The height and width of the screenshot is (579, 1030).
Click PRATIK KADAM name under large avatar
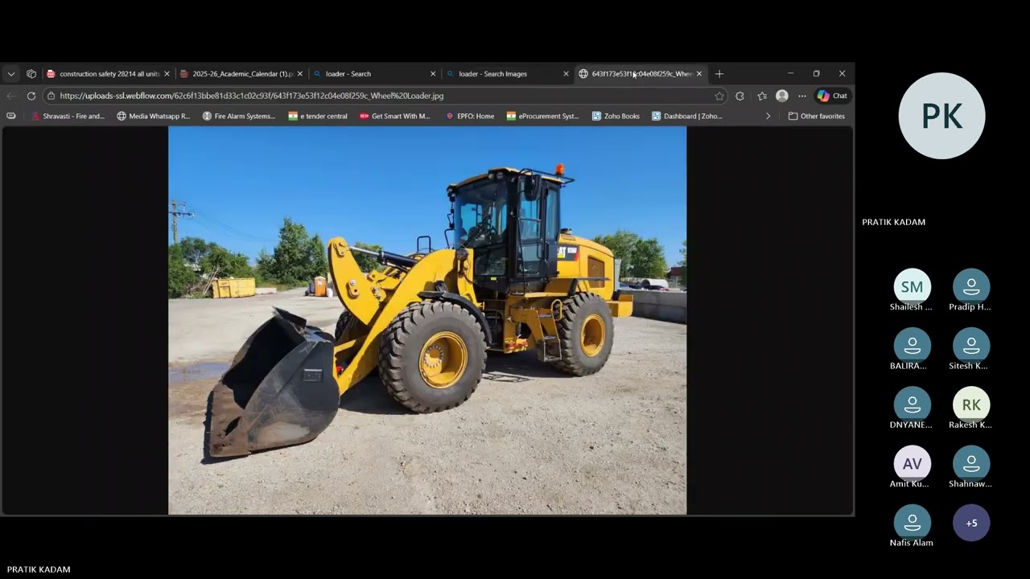click(x=893, y=222)
